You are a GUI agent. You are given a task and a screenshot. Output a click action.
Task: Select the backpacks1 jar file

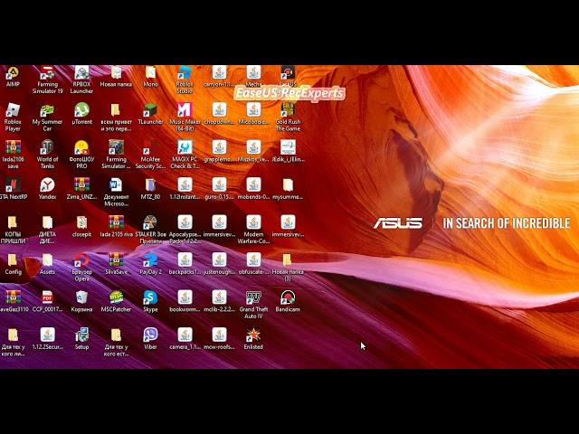(x=185, y=264)
